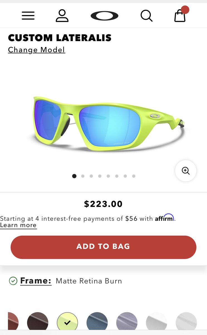Add the sunglasses to bag
Viewport: 207px width, 335px height.
pos(103,247)
